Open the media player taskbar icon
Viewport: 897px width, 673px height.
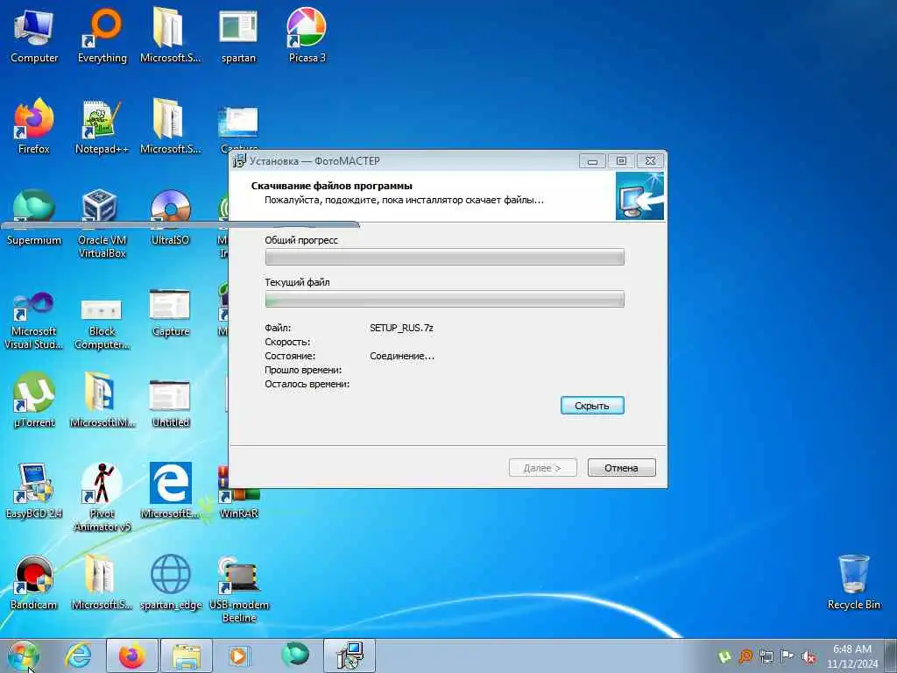[x=238, y=655]
